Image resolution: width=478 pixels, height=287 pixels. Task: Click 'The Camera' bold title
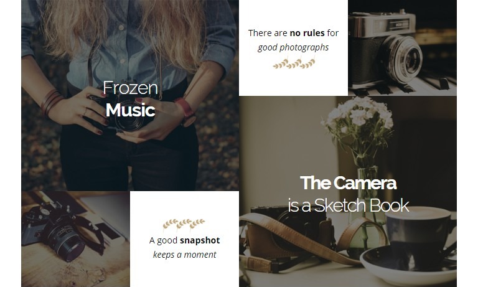tap(348, 183)
